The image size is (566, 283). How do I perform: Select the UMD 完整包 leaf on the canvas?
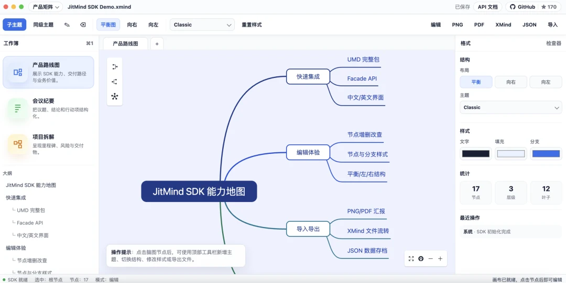point(363,60)
